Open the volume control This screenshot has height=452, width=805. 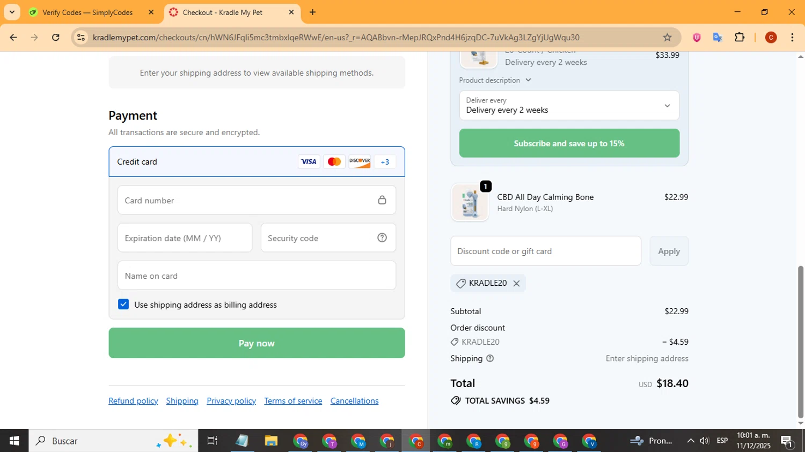point(705,441)
